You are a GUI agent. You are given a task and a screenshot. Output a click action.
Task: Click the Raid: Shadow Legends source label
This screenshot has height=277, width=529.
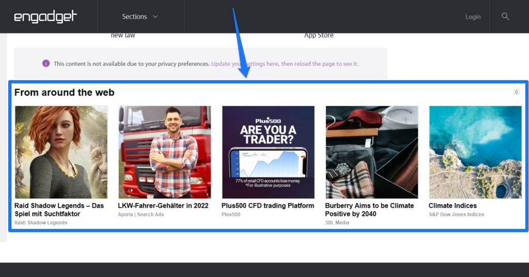click(41, 223)
